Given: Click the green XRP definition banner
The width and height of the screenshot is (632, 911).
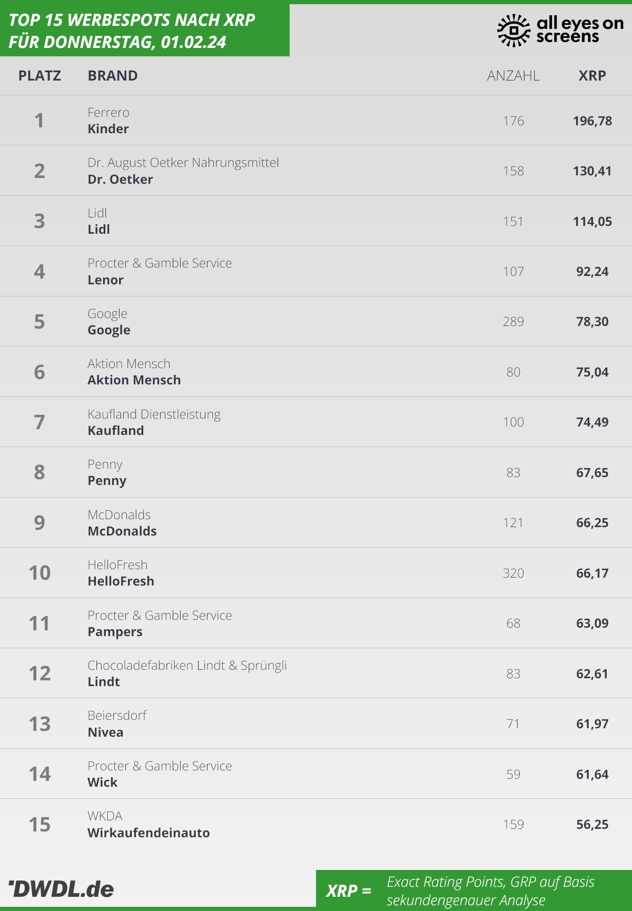Looking at the screenshot, I should [473, 890].
